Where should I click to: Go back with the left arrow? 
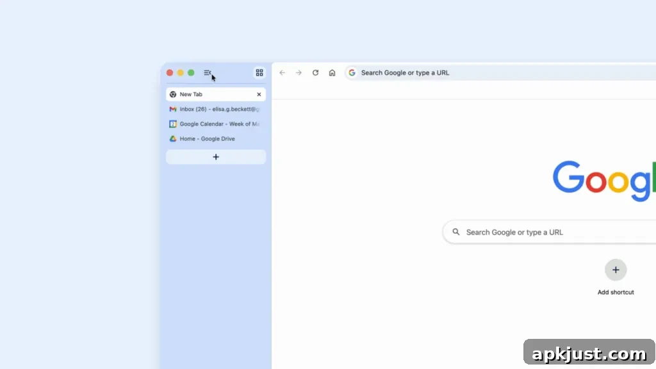point(283,73)
